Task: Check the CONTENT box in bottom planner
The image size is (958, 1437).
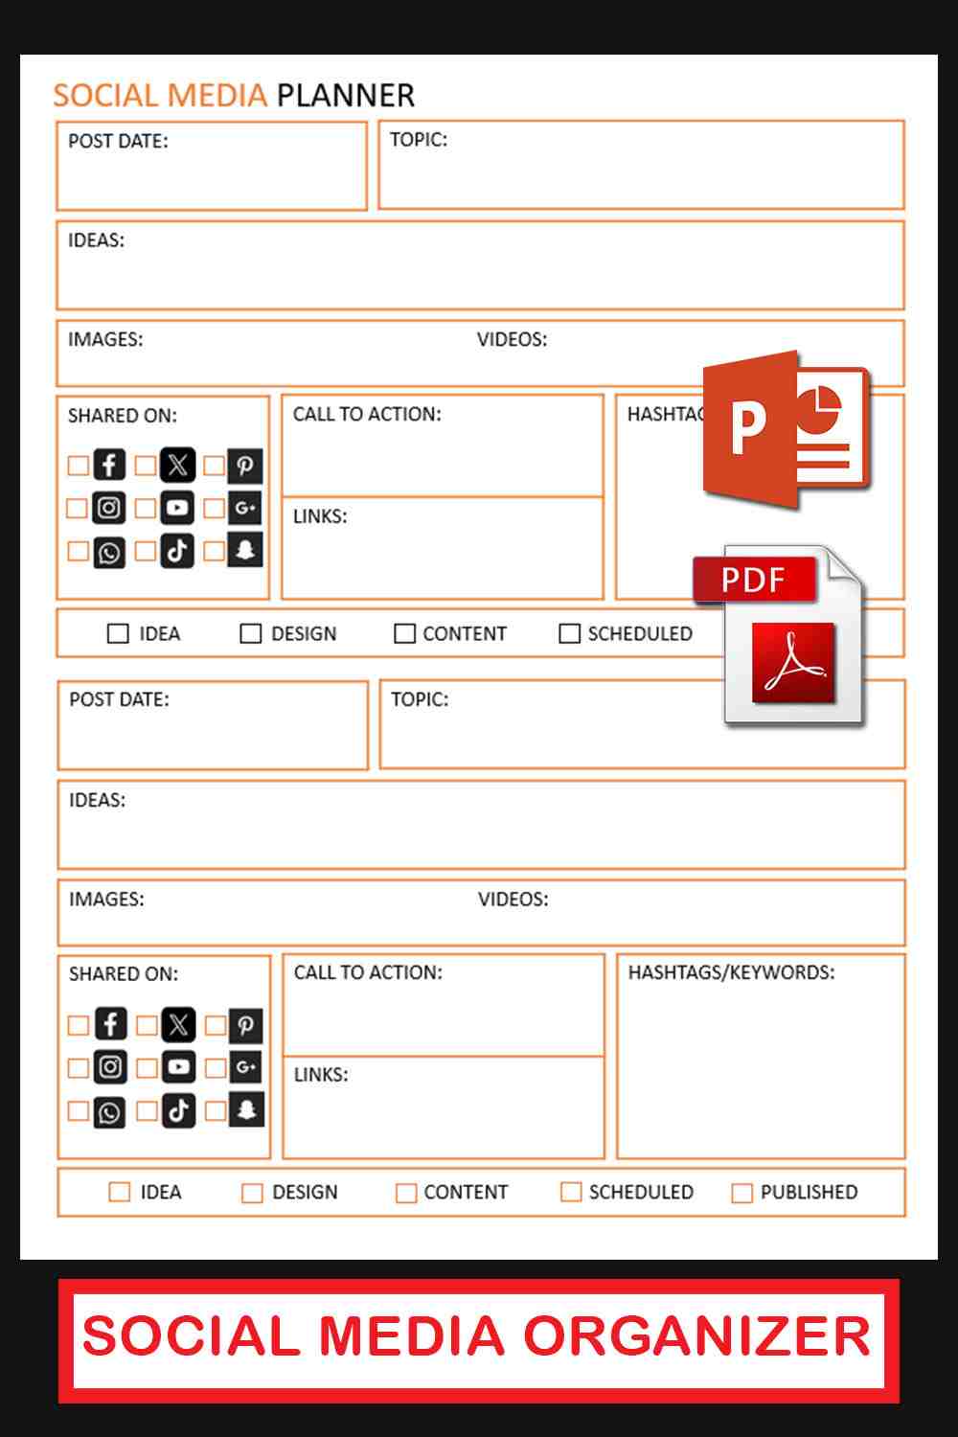Action: (x=405, y=1193)
